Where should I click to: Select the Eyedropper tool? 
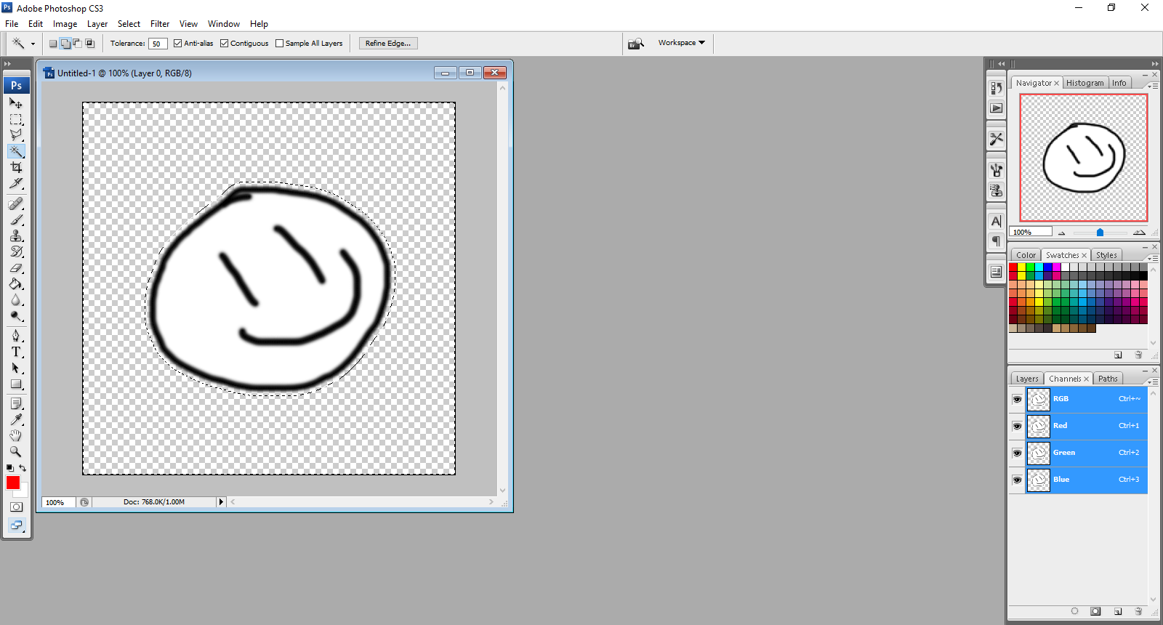tap(16, 419)
